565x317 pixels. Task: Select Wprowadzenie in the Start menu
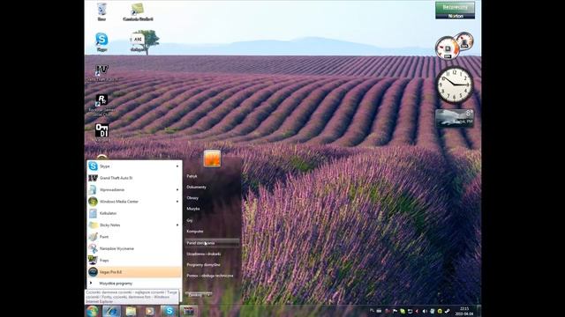[x=134, y=190]
